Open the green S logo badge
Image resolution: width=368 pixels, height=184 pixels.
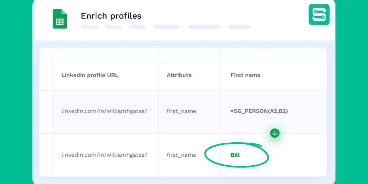point(319,14)
